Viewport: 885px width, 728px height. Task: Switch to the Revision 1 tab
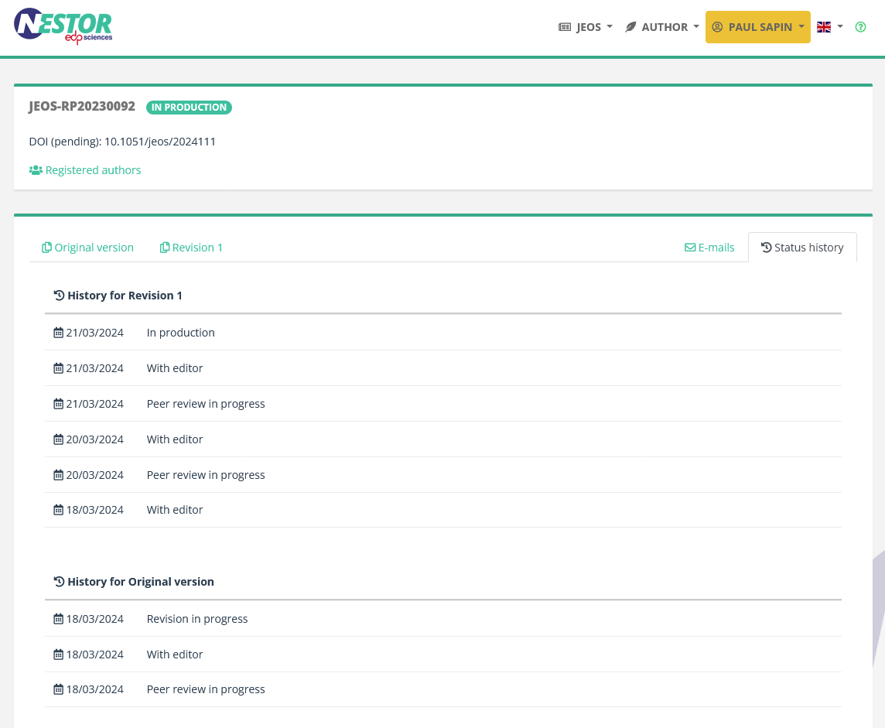pos(191,248)
